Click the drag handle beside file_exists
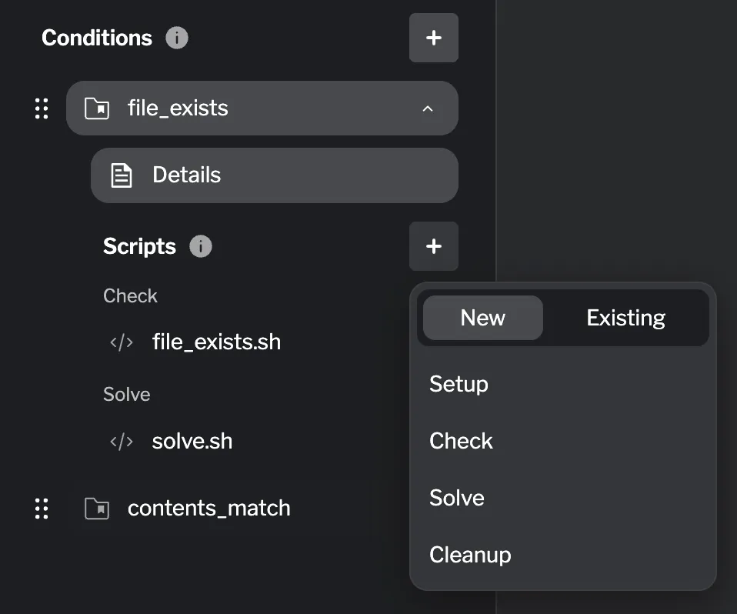 42,108
